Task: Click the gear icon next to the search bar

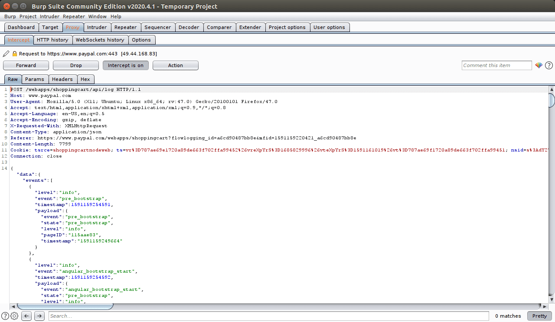Action: coord(14,316)
